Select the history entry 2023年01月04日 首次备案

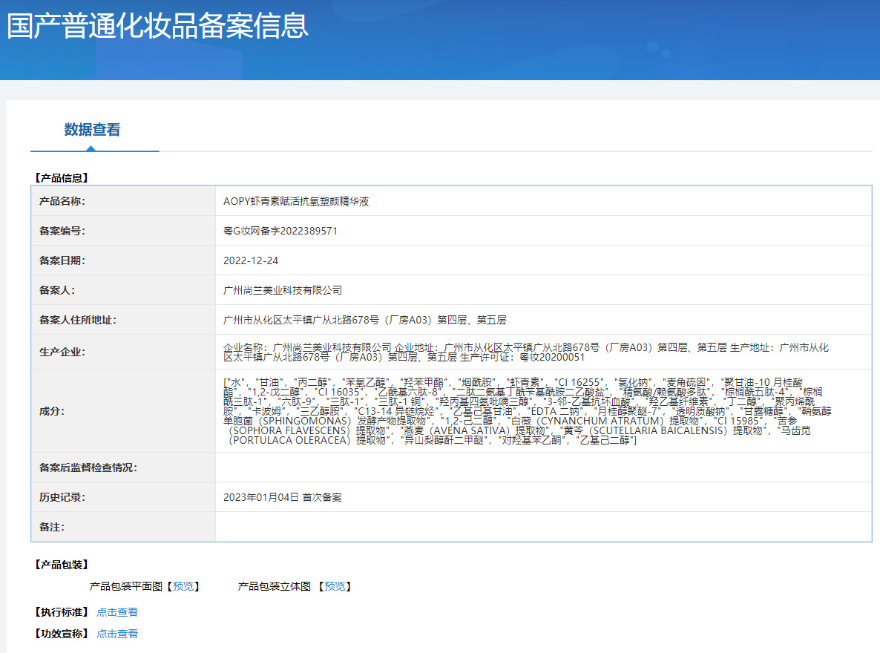283,497
